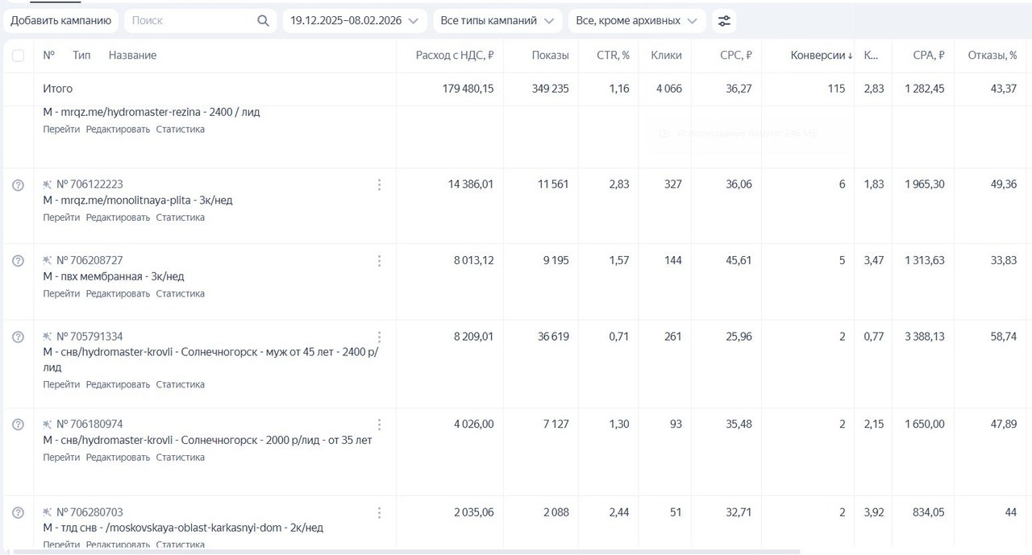Open the date range 19.12.2025–08.02.2026 dropdown

(x=354, y=21)
